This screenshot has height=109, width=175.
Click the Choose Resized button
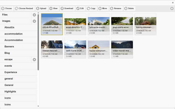25,8
